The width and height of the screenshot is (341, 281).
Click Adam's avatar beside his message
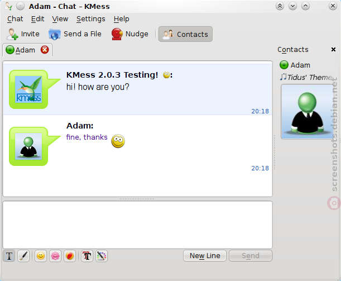tap(28, 146)
